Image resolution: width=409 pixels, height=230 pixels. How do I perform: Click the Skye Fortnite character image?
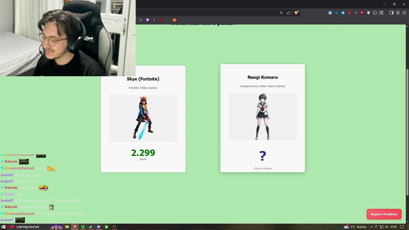point(143,118)
